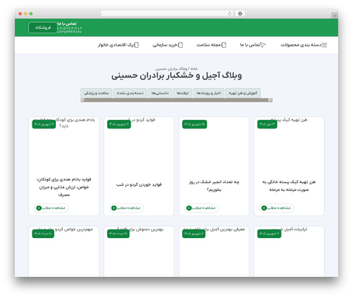Open a new browser tab with the plus icon

335,15
